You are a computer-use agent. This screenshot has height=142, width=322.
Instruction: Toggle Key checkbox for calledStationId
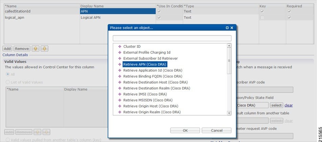click(x=262, y=11)
